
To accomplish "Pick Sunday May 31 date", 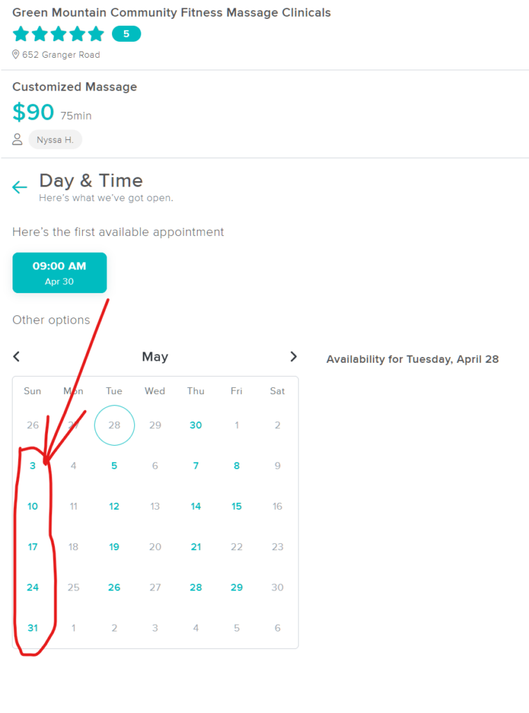I will point(33,627).
